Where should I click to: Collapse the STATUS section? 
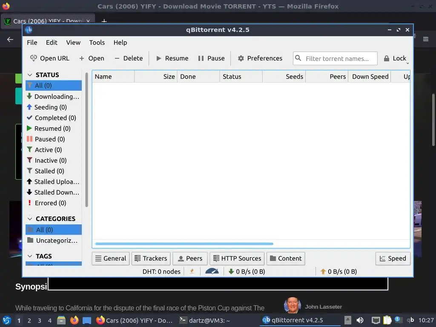pyautogui.click(x=30, y=75)
